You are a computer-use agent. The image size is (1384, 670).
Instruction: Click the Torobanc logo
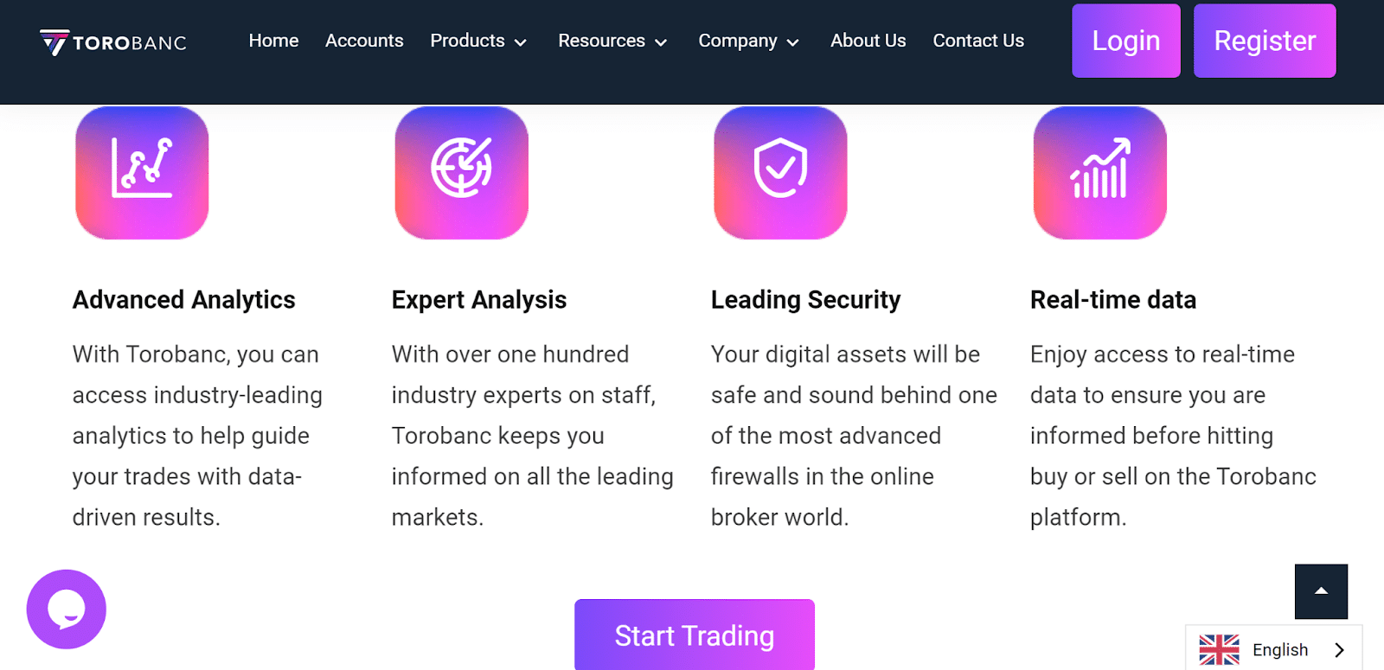point(113,42)
